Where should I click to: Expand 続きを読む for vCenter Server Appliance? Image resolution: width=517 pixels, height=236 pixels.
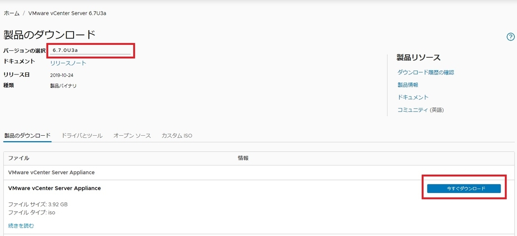pos(21,226)
